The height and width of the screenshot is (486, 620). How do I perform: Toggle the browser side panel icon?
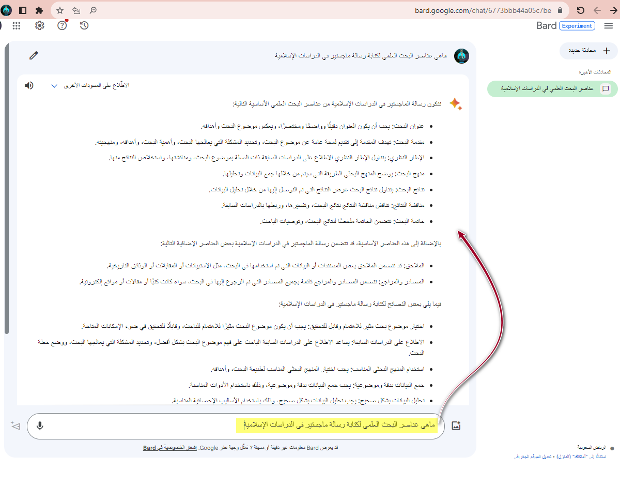tap(23, 10)
